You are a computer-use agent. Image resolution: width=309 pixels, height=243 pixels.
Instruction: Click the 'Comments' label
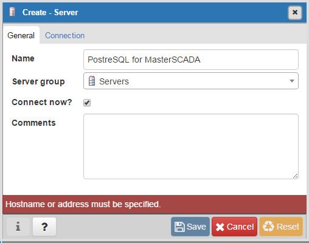tap(33, 123)
